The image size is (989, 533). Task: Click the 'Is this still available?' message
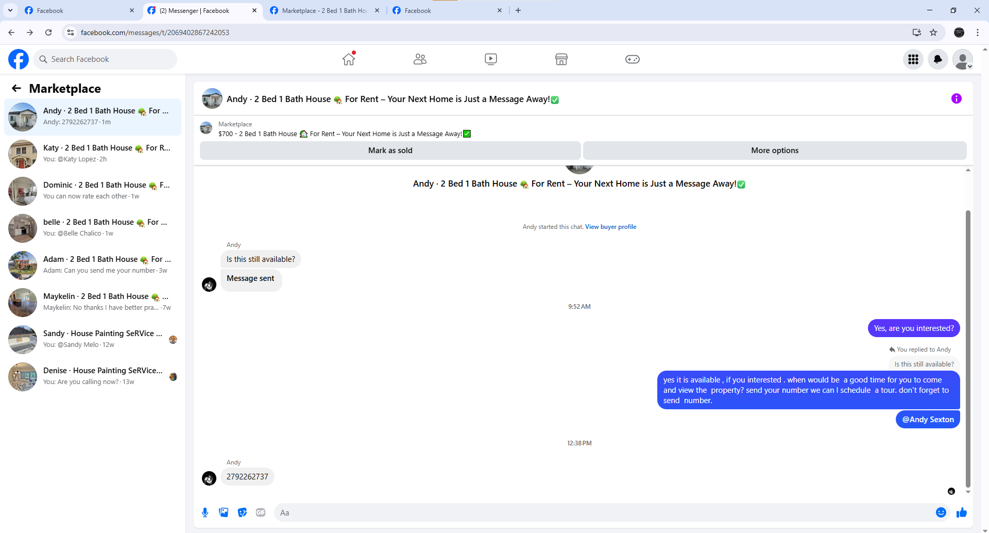coord(261,259)
